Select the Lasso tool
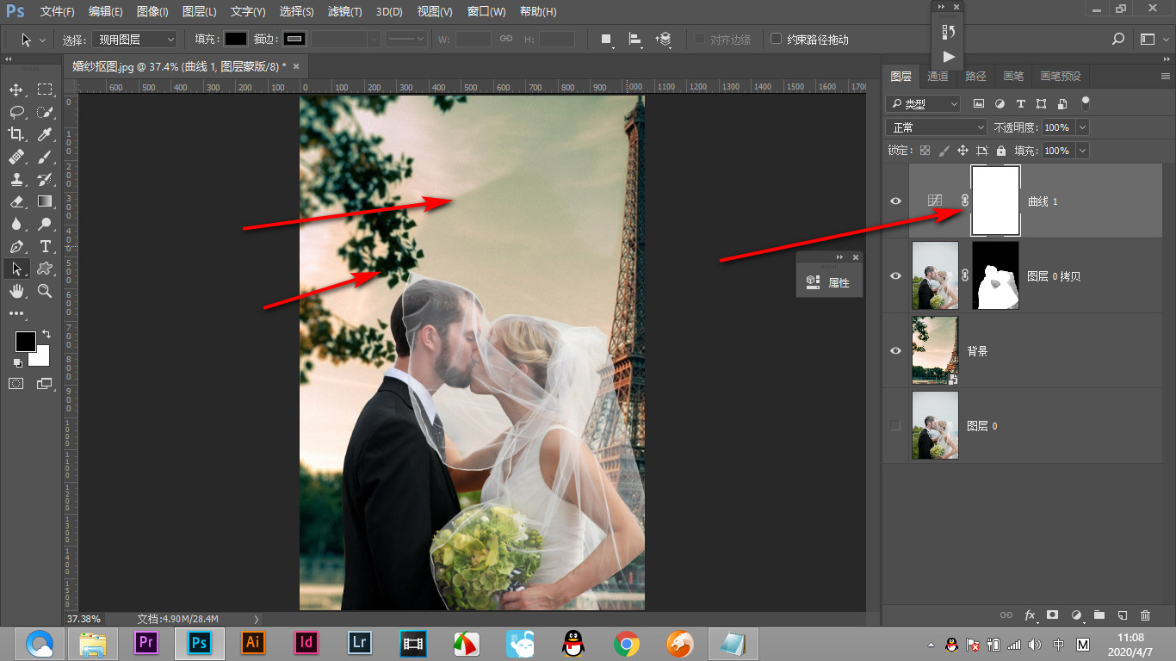 pyautogui.click(x=16, y=112)
